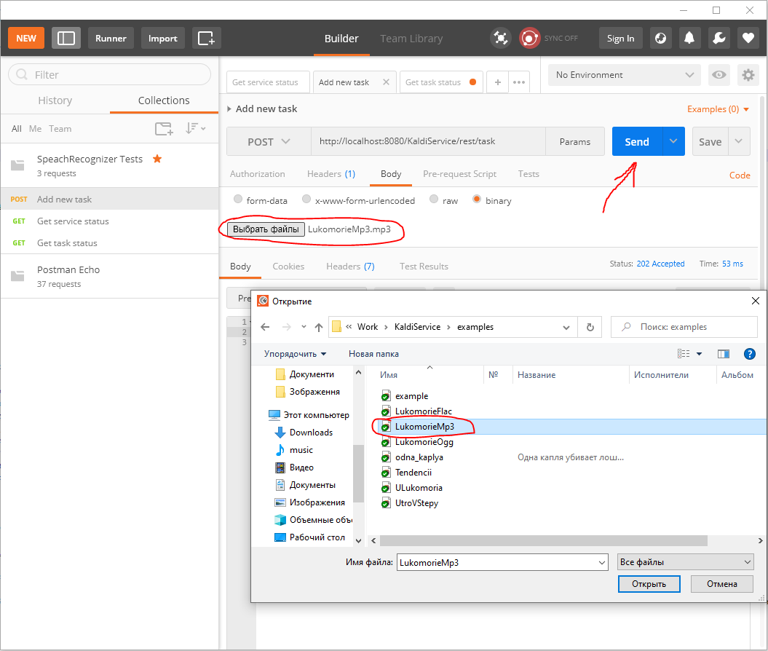The image size is (768, 651).
Task: Select x-www-form-urlencoded body type
Action: 306,199
